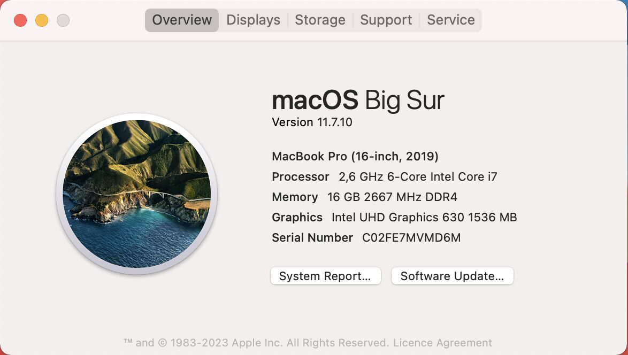Click the greyed-out zoom window button
This screenshot has height=355, width=628.
(x=63, y=20)
